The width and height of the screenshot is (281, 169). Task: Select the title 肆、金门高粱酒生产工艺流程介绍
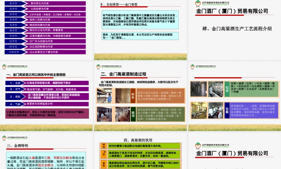237,29
